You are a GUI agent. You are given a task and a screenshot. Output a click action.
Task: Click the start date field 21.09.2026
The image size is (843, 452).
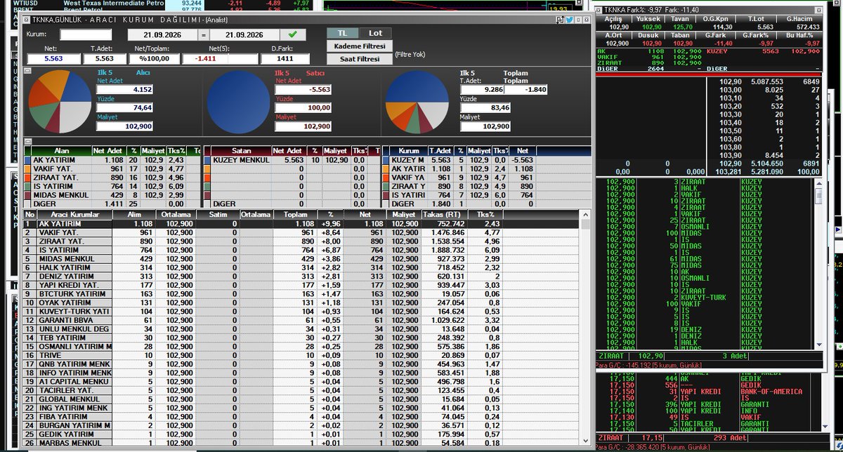click(162, 34)
